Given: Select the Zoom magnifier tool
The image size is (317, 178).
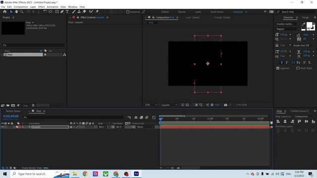Looking at the screenshot, I should coord(21,12).
